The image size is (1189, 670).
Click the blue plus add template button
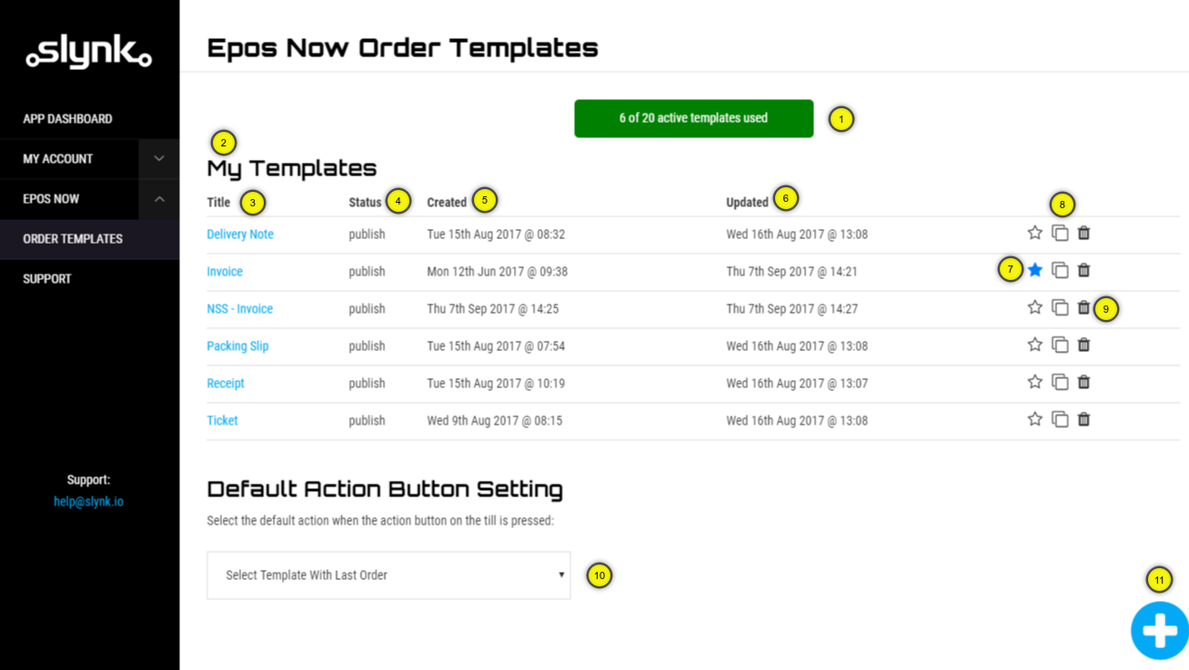(1159, 630)
